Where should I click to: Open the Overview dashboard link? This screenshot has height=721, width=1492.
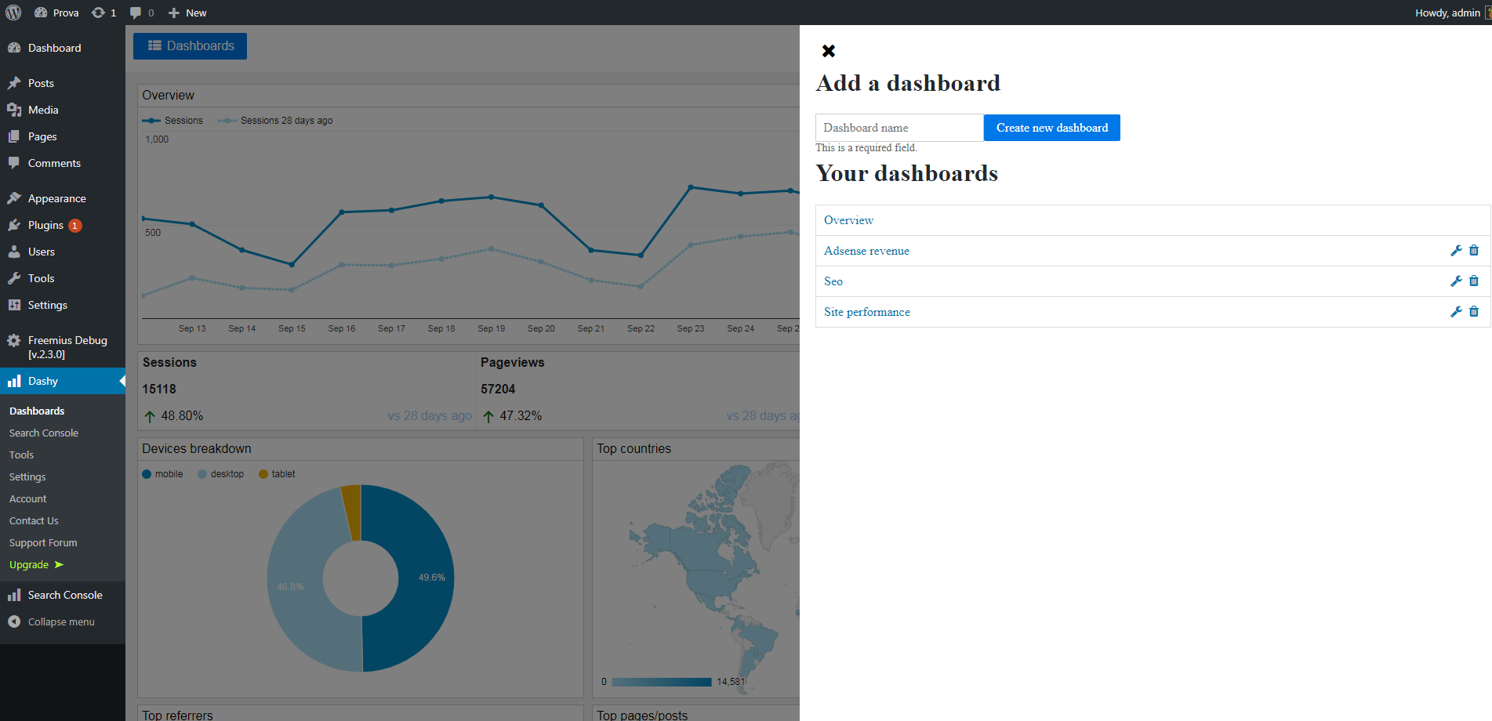[848, 220]
